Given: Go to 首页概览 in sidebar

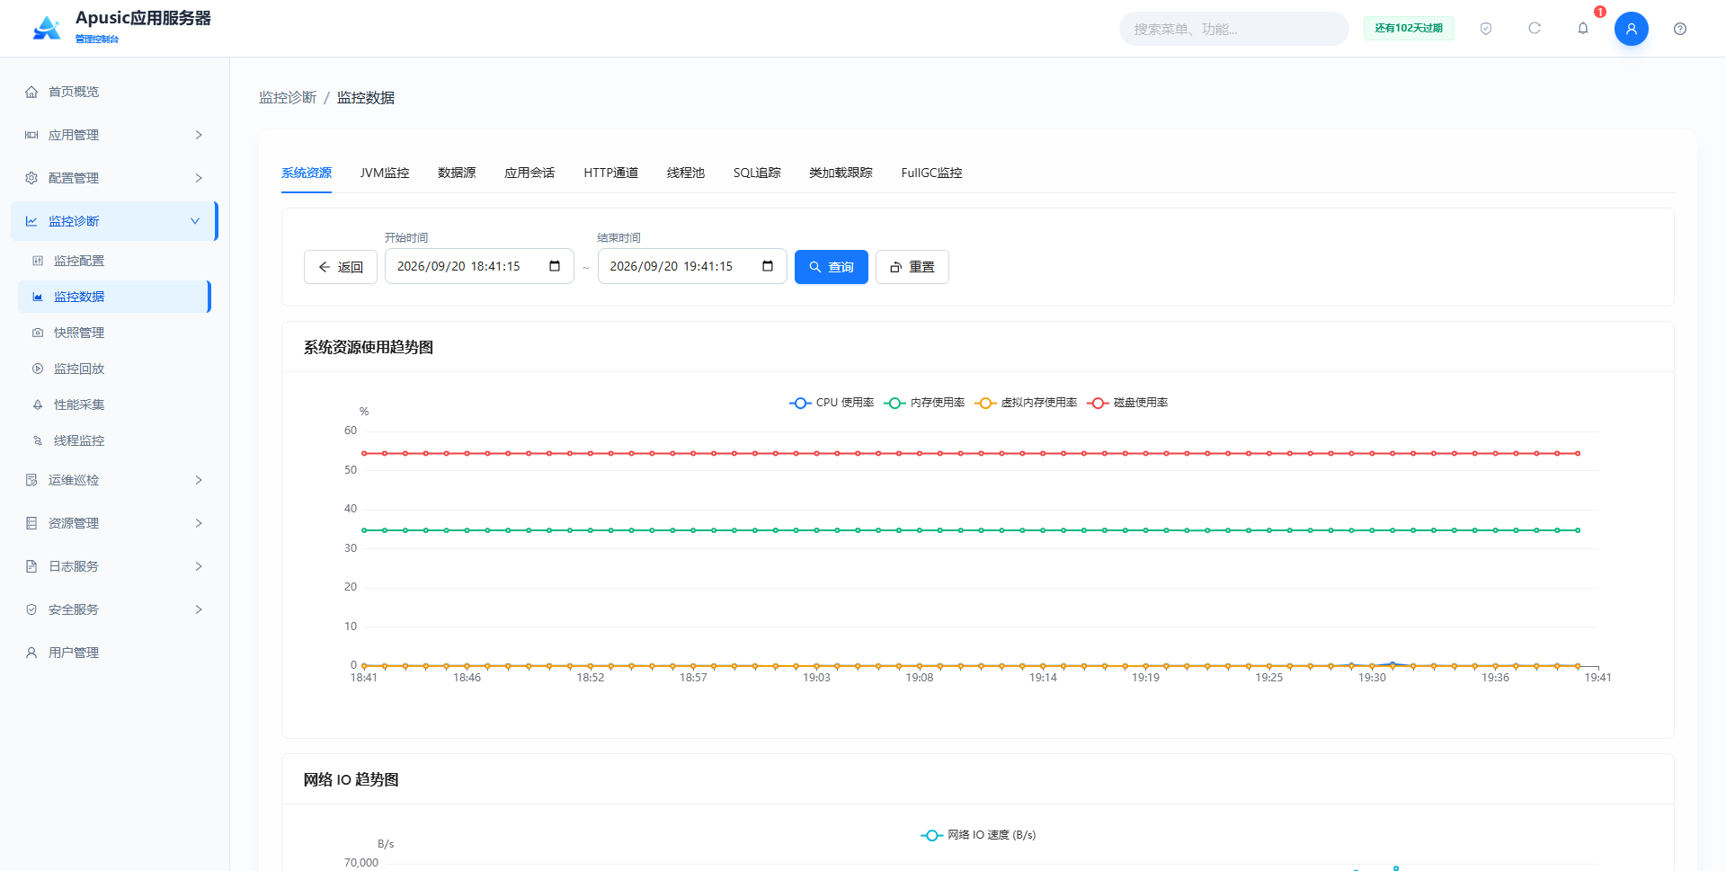Looking at the screenshot, I should (x=114, y=92).
